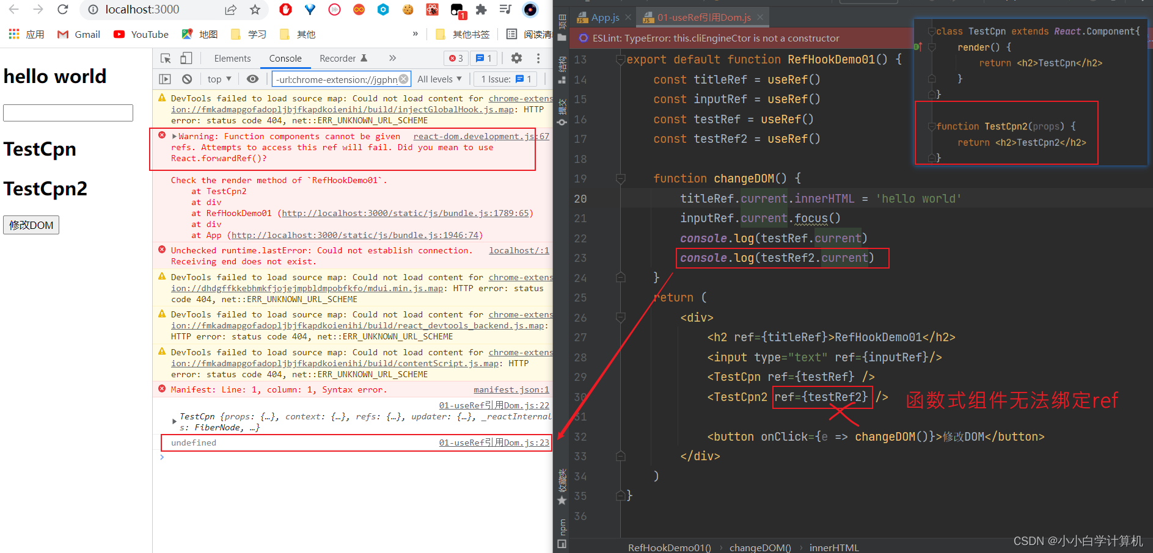The image size is (1153, 553).
Task: Go back in Chrome history
Action: tap(13, 9)
